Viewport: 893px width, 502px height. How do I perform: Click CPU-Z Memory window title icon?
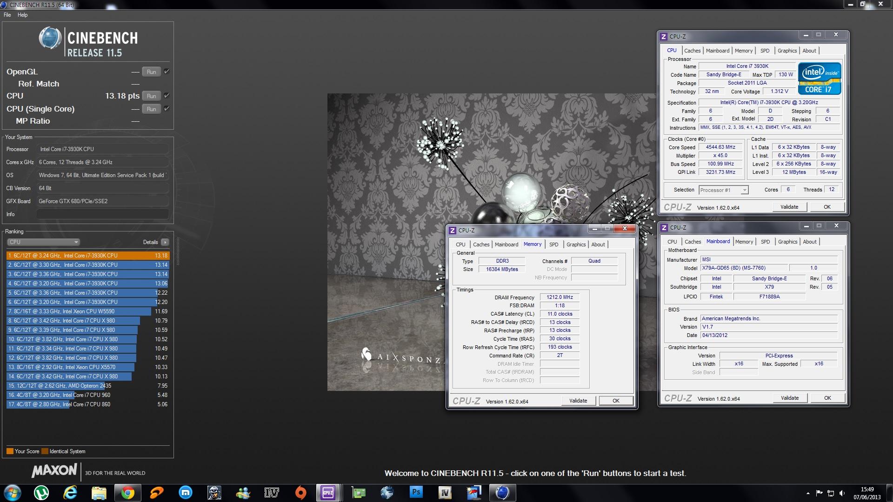pyautogui.click(x=453, y=230)
